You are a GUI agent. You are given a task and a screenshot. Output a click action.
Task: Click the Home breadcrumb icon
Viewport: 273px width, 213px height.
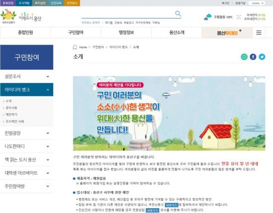coord(75,47)
